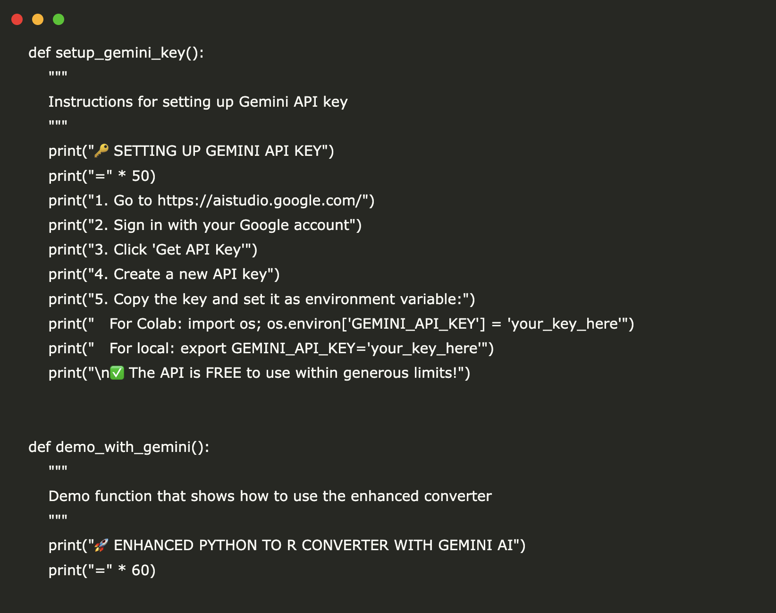Screen dimensions: 776x613
Task: Click the aistudio.google.com URL text
Action: coord(259,201)
